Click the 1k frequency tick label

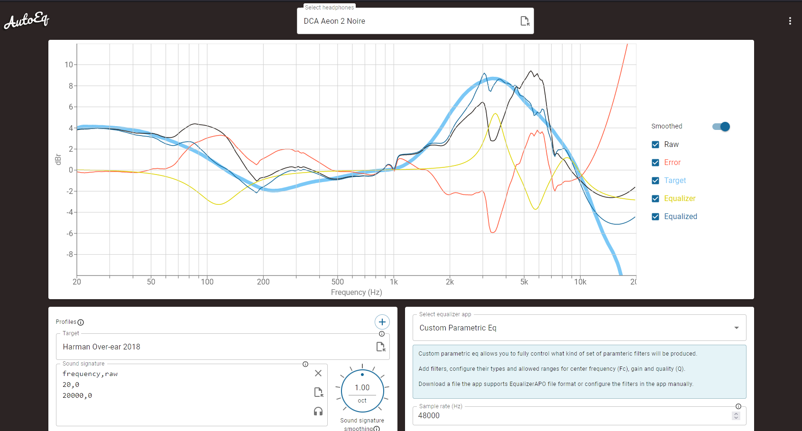tap(394, 282)
